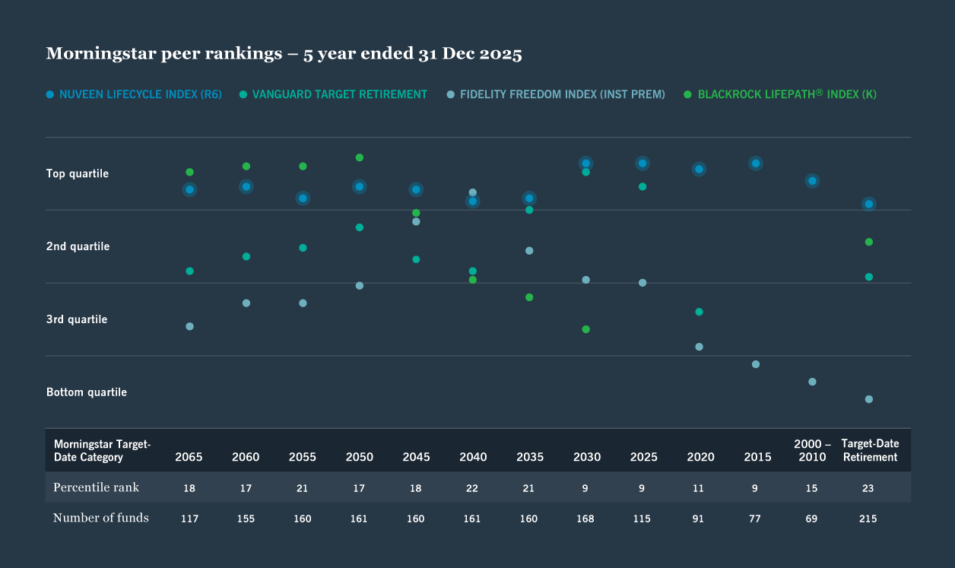The height and width of the screenshot is (568, 955).
Task: Click the Vanguard 3rd-quartile point above 2030
Action: coord(585,329)
